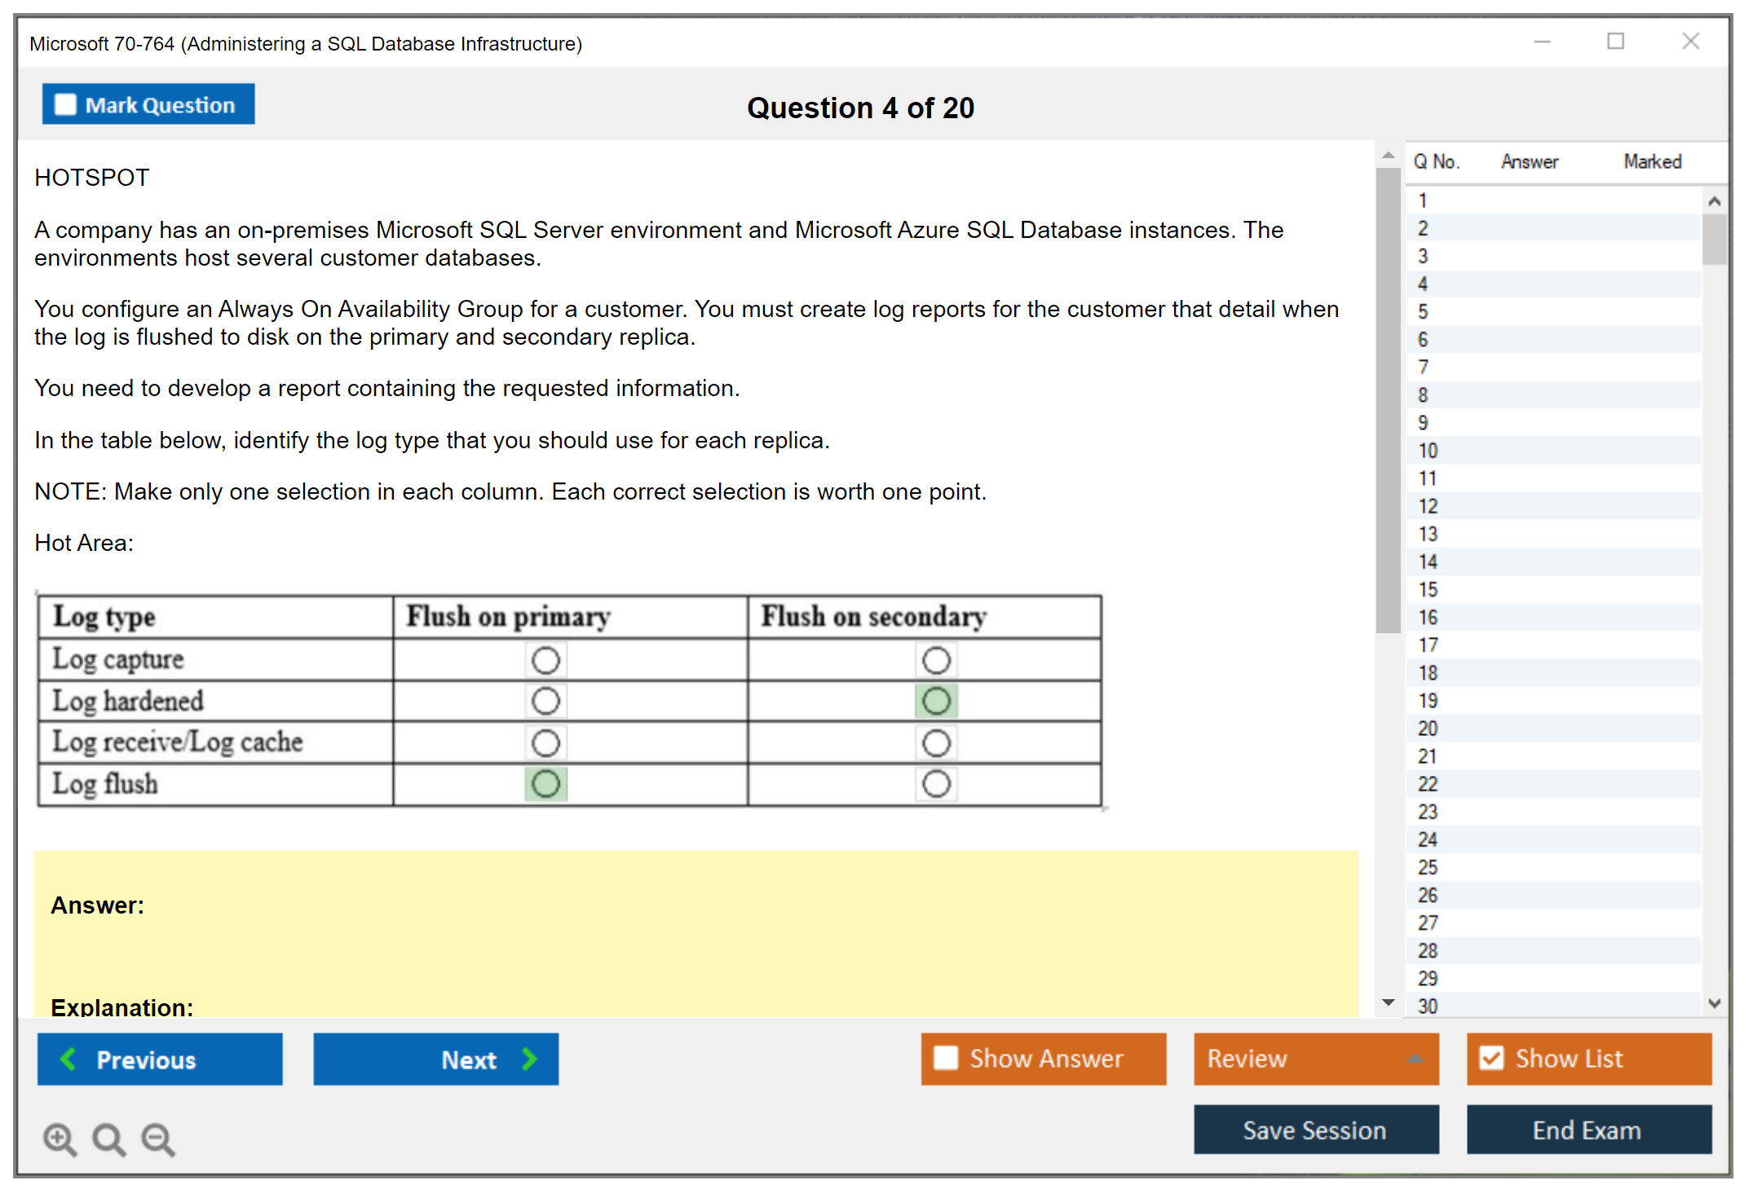Select question 22 in the list
Image resolution: width=1753 pixels, height=1198 pixels.
click(x=1428, y=784)
